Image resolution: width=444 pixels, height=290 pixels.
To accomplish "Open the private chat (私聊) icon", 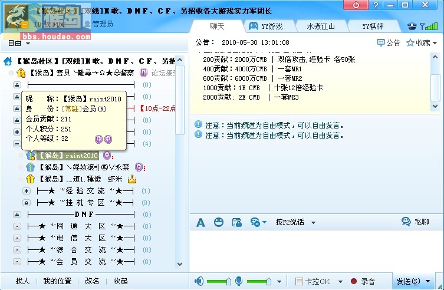I will [x=406, y=222].
